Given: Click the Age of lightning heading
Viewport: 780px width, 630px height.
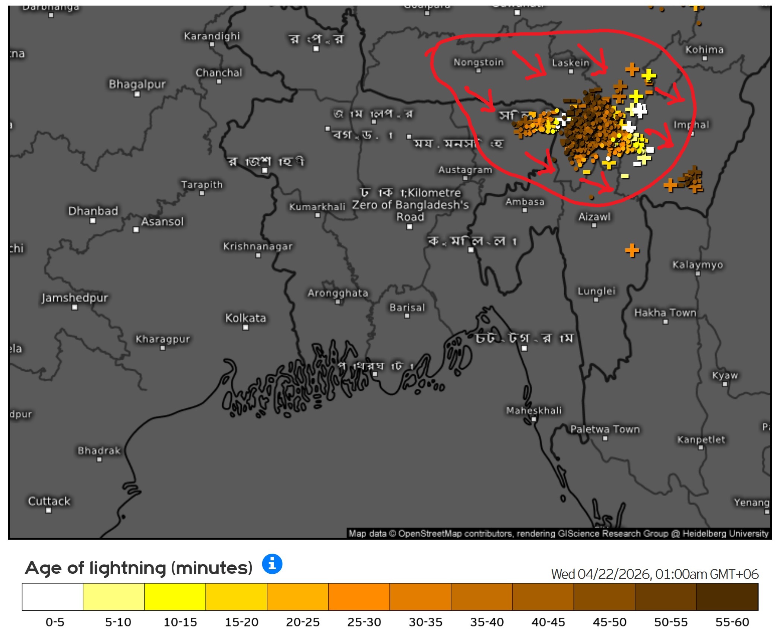Looking at the screenshot, I should (x=139, y=568).
